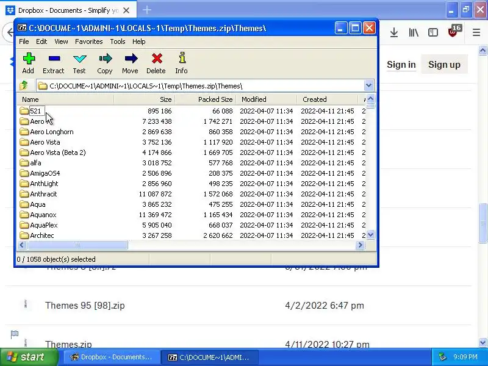Select the AquaPlex folder name

click(44, 225)
